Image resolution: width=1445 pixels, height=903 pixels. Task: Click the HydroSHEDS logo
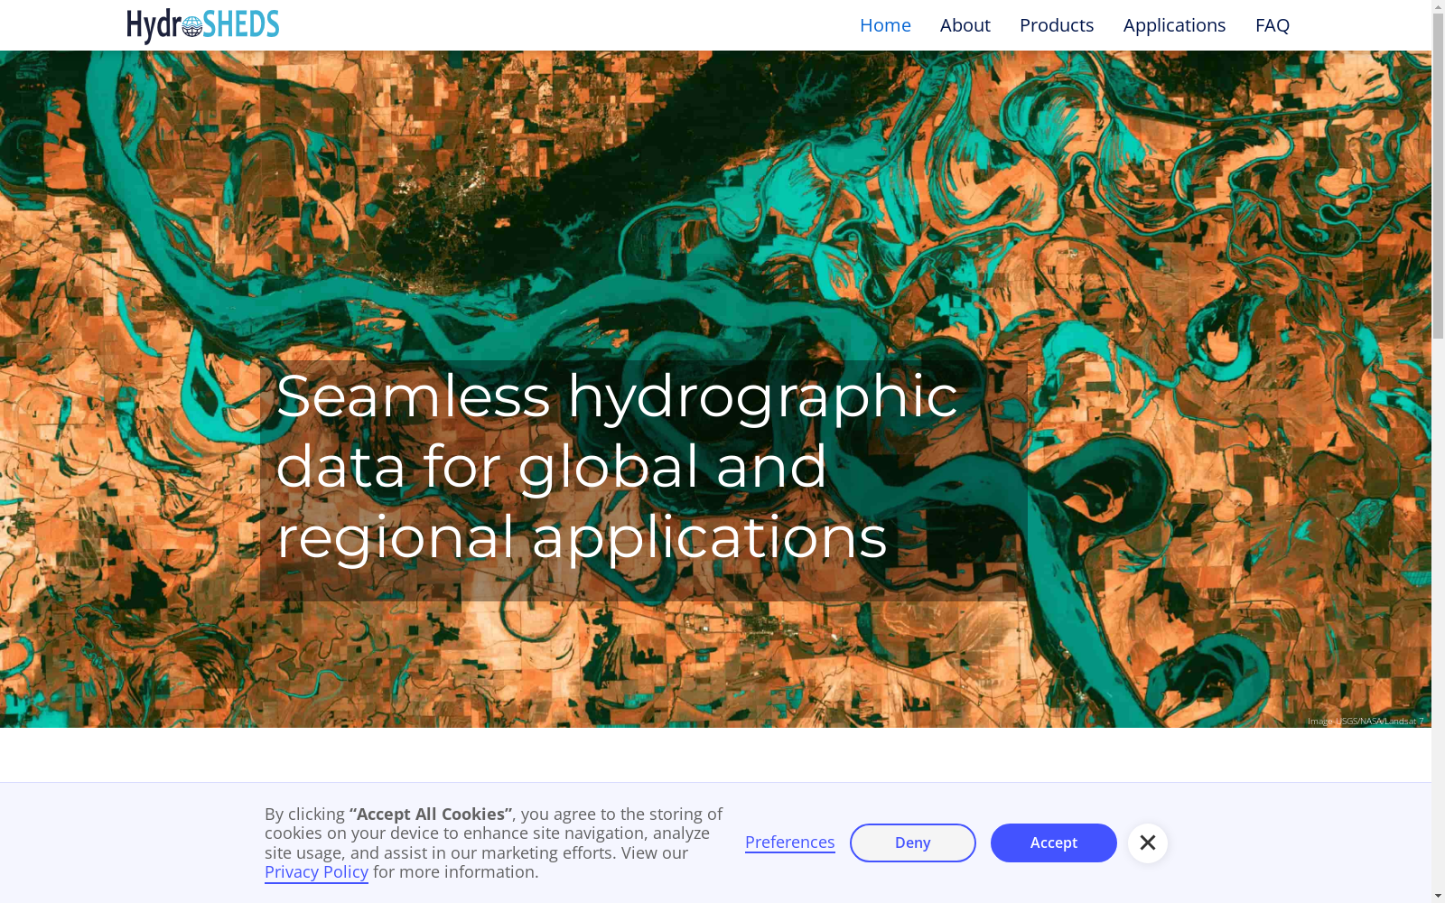(203, 25)
